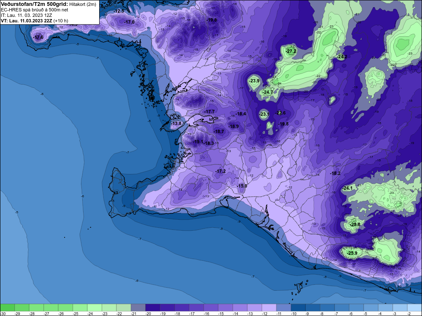Select the -23.9 temperature value
Image resolution: width=422 pixels, height=316 pixels.
click(x=254, y=81)
